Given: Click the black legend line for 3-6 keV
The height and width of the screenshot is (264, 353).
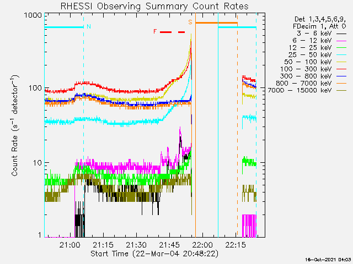Looking at the screenshot, I should 341,34.
